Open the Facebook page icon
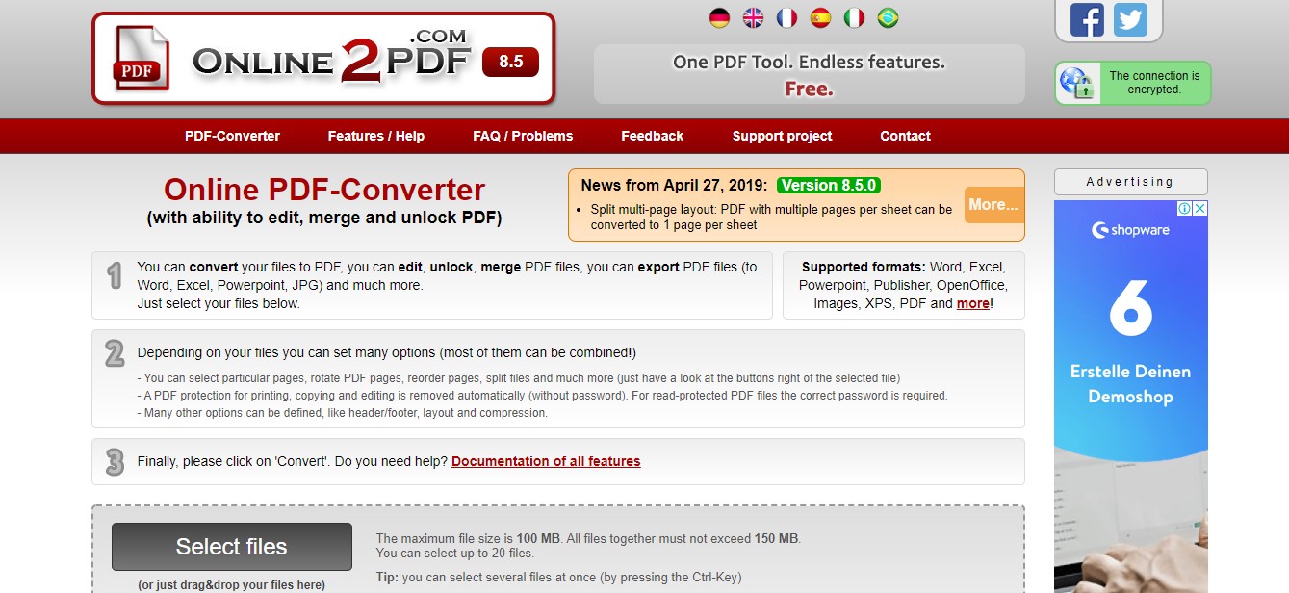1289x593 pixels. (1087, 19)
